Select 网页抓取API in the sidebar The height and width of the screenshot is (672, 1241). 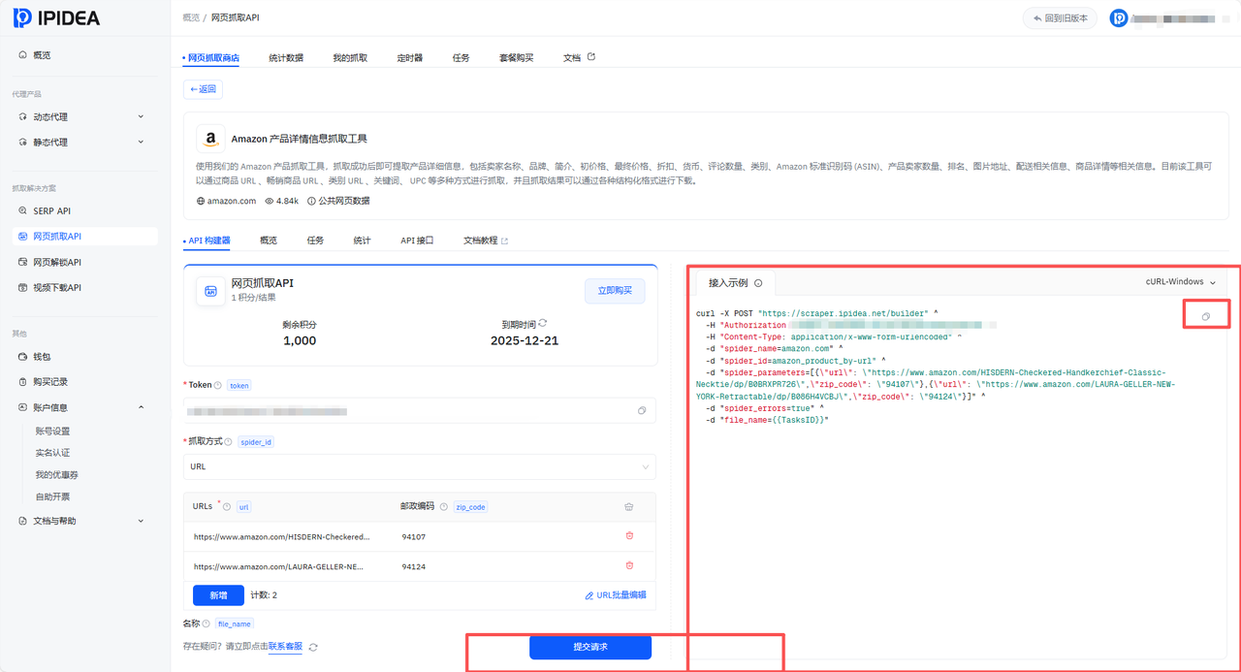pos(85,236)
